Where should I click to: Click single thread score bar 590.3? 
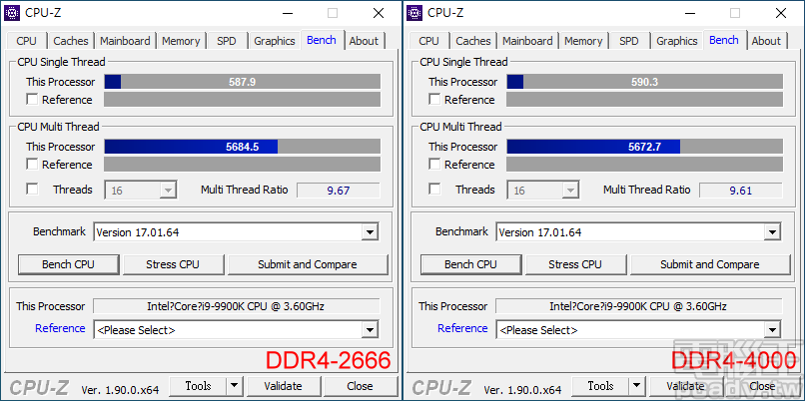pos(645,82)
